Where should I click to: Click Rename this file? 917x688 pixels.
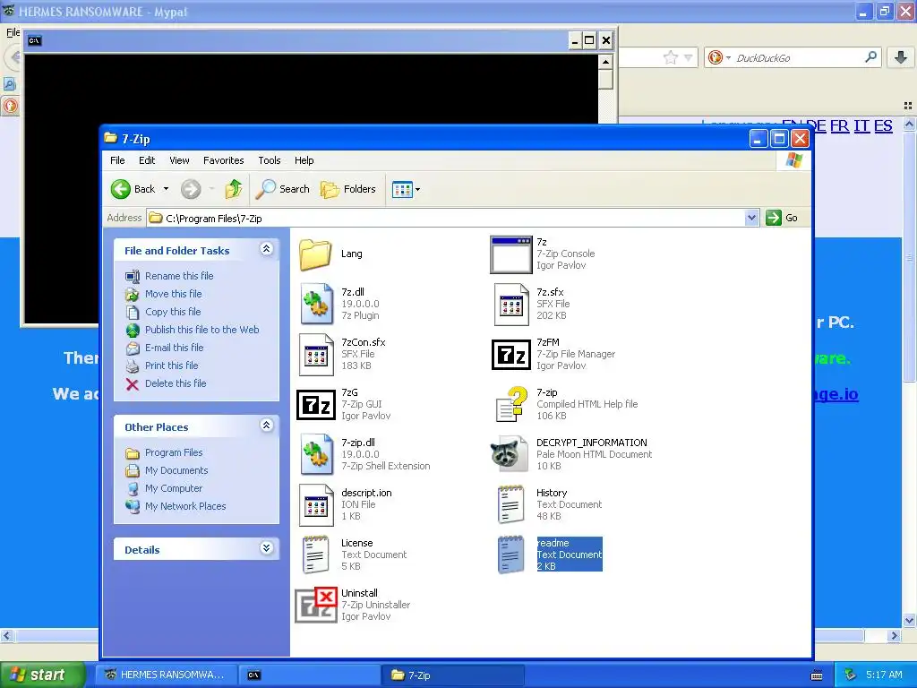179,276
